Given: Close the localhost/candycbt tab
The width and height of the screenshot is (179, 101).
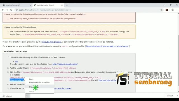Looking at the screenshot, I should (30, 5).
